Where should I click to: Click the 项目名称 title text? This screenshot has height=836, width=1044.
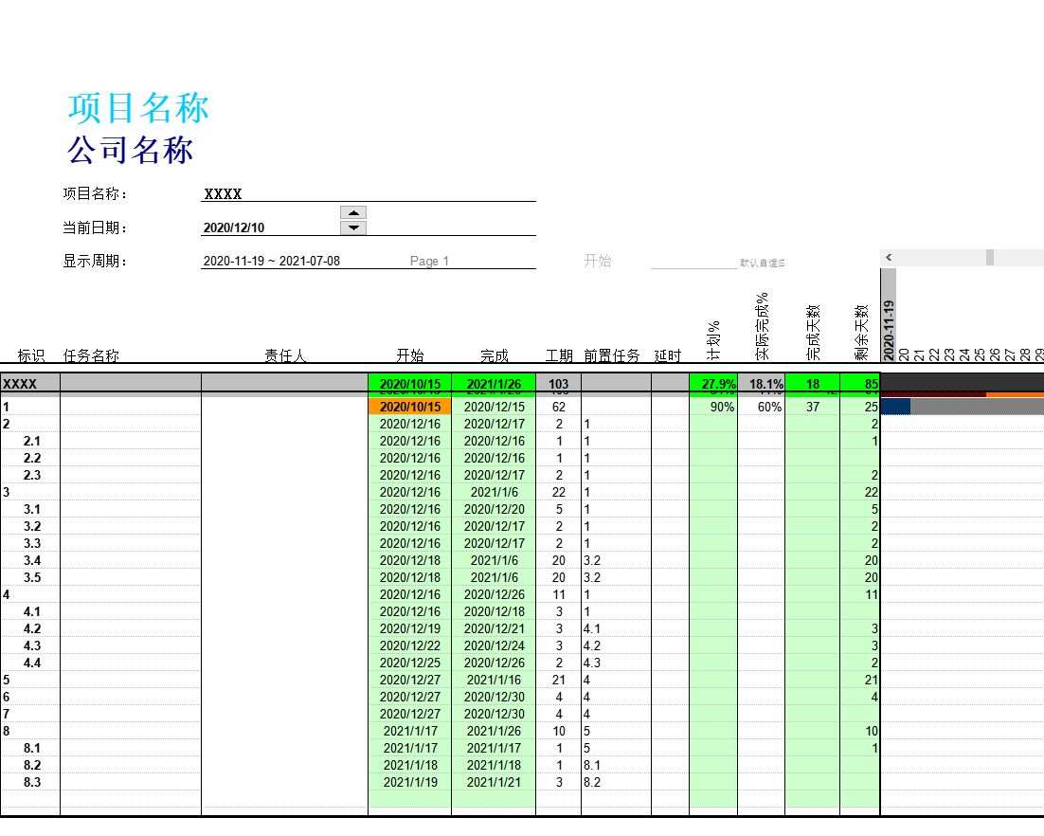click(137, 107)
